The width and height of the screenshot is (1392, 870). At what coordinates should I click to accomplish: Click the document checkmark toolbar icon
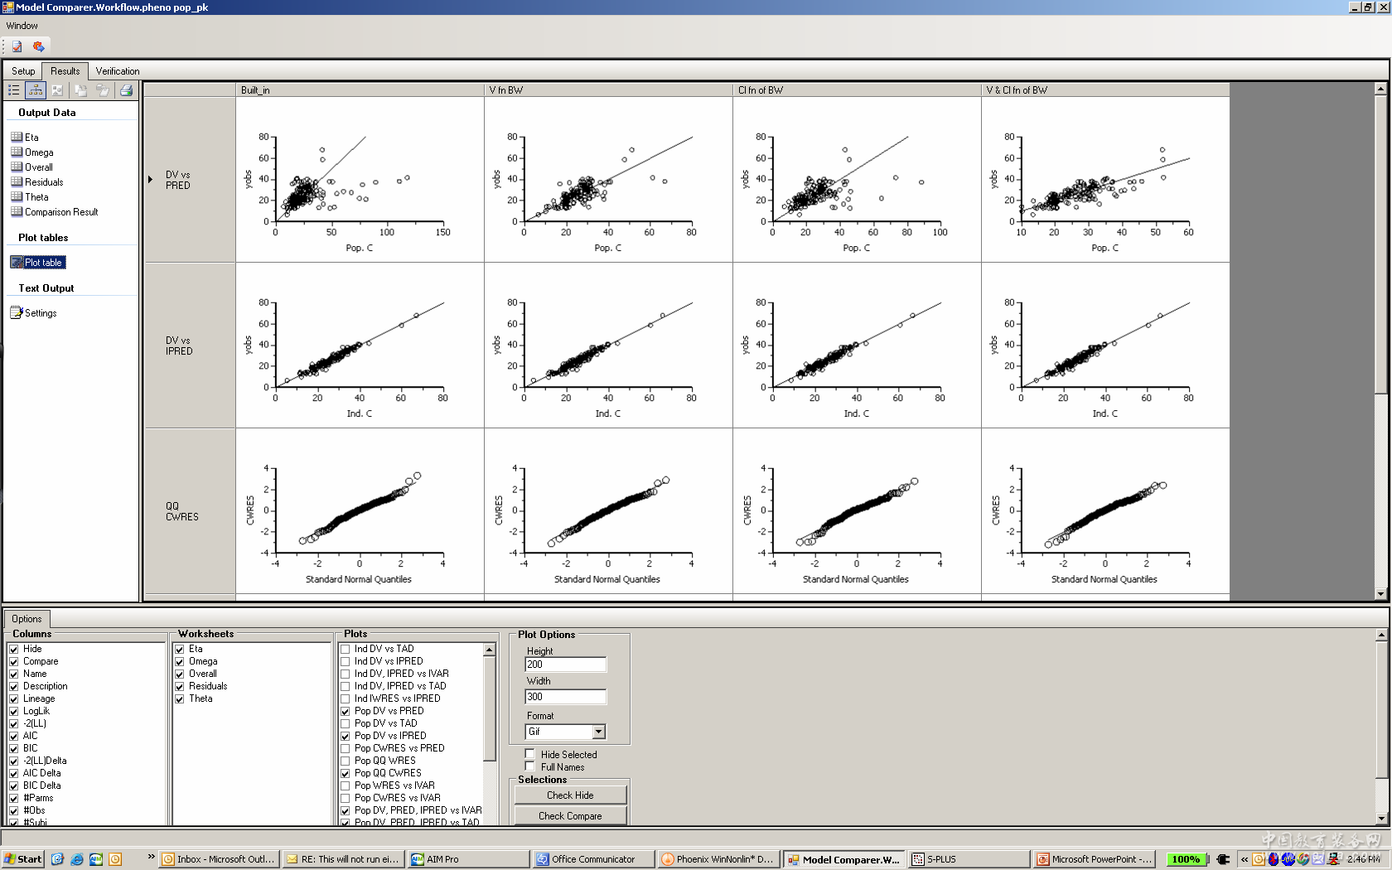click(17, 46)
